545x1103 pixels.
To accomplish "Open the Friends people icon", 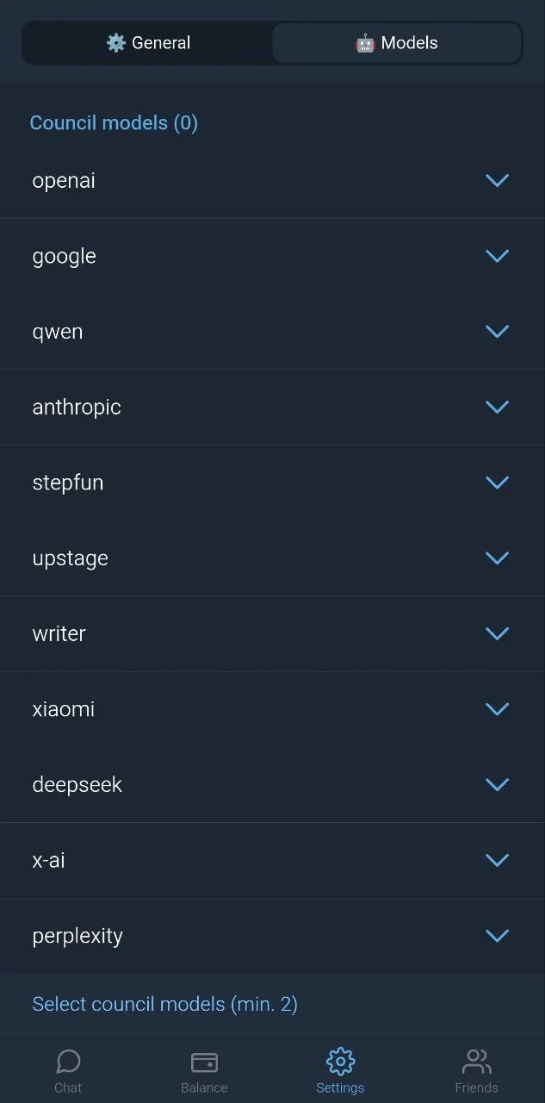I will click(x=476, y=1061).
